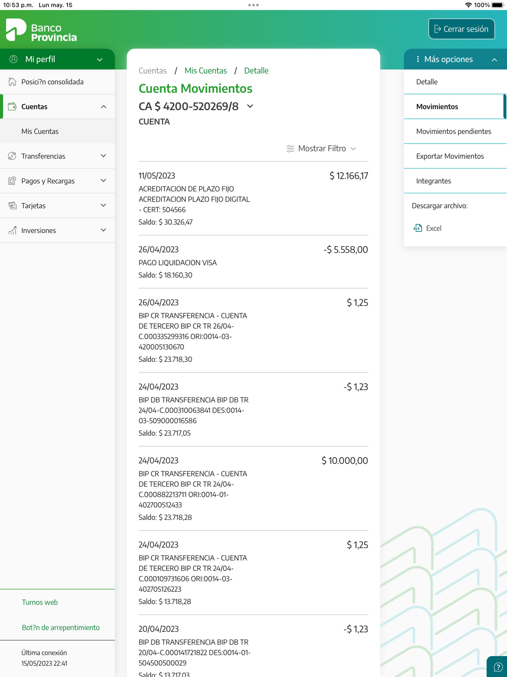This screenshot has height=677, width=507.
Task: Click the Banco Provincia logo
Action: (41, 30)
